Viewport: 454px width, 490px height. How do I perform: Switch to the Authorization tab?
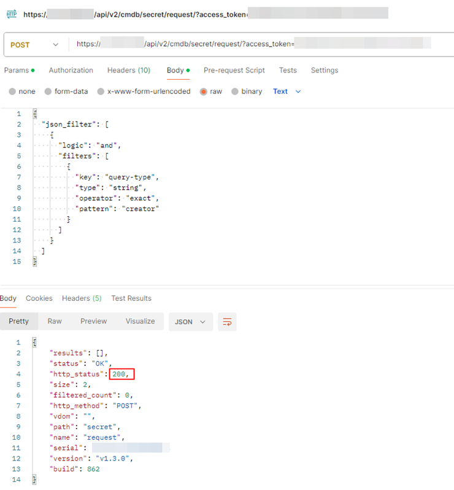coord(71,71)
